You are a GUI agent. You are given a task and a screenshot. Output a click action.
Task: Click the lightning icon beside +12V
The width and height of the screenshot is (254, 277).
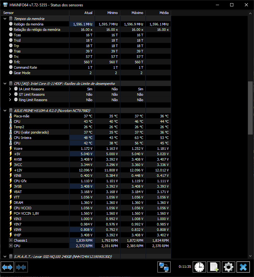pyautogui.click(x=10, y=170)
